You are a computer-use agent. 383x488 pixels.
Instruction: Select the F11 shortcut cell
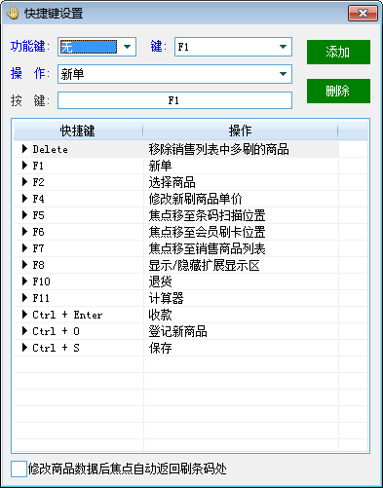pos(87,298)
